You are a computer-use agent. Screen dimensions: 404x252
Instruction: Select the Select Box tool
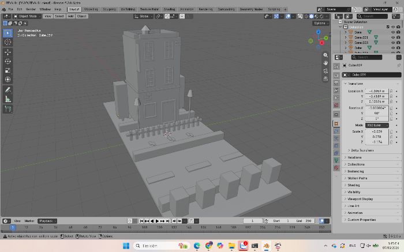click(8, 33)
